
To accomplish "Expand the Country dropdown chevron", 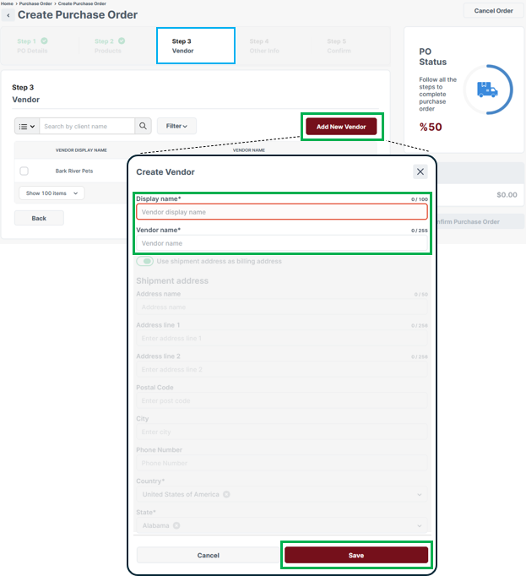I will click(420, 494).
